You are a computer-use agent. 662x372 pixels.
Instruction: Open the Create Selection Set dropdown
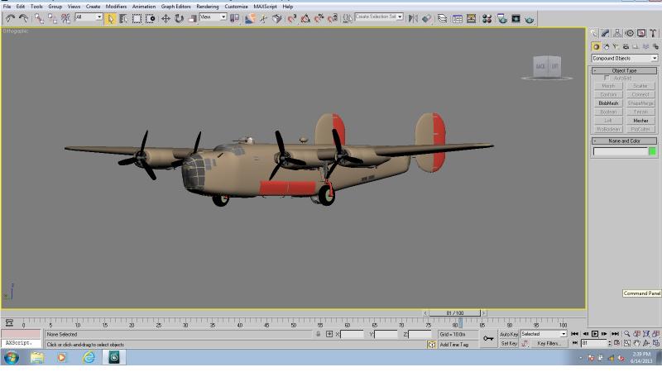point(379,17)
